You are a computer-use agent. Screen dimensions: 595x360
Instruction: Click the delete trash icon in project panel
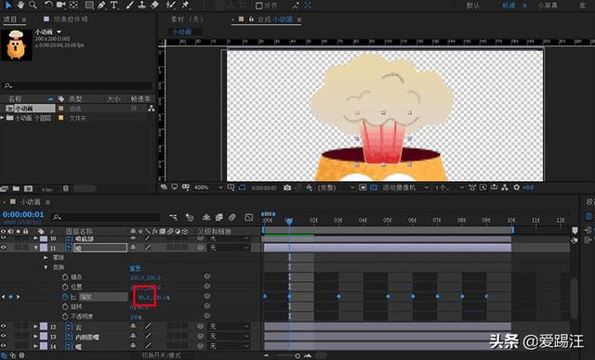pos(66,188)
